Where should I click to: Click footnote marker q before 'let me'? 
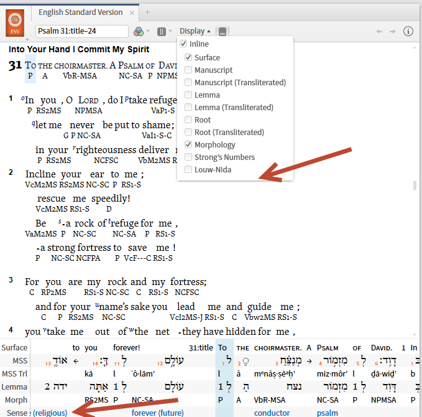click(34, 124)
